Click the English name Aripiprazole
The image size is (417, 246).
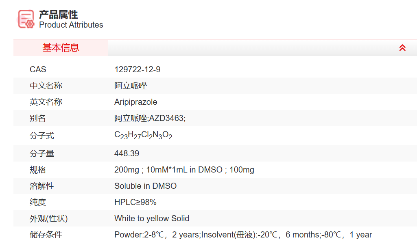pos(135,102)
